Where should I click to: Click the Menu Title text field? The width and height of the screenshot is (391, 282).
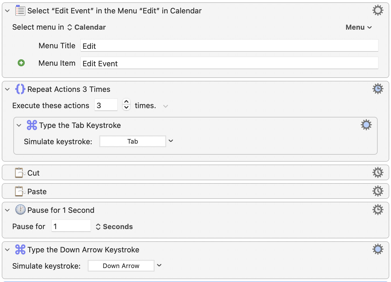[229, 46]
